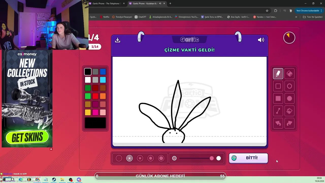
Task: Redo the undone drawing stroke
Action: click(x=289, y=124)
